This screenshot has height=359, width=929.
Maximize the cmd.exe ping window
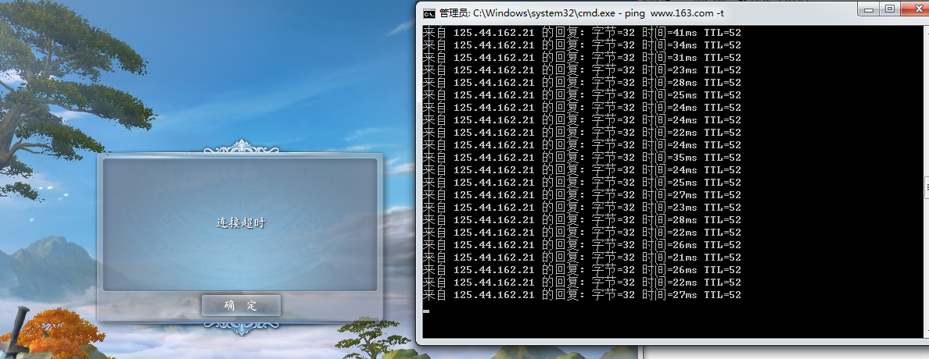click(x=889, y=9)
